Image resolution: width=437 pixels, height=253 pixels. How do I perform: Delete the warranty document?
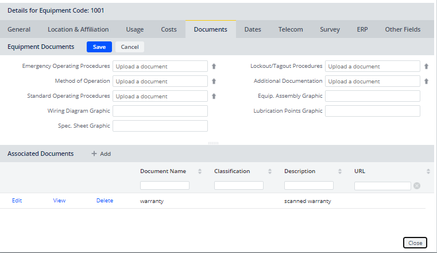tap(105, 201)
